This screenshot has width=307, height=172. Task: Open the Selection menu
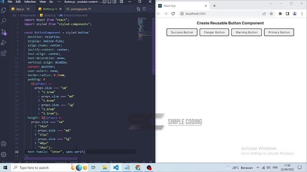(x=30, y=2)
